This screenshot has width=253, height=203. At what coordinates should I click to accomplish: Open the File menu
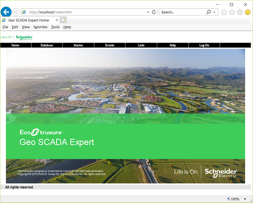[x=5, y=27]
